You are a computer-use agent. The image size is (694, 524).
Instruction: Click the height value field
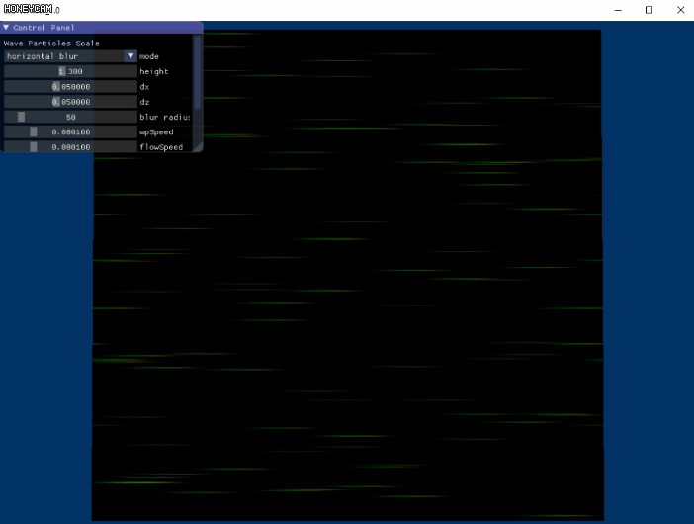70,71
